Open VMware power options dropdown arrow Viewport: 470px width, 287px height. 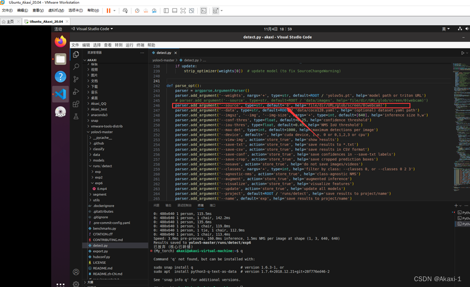(x=114, y=11)
